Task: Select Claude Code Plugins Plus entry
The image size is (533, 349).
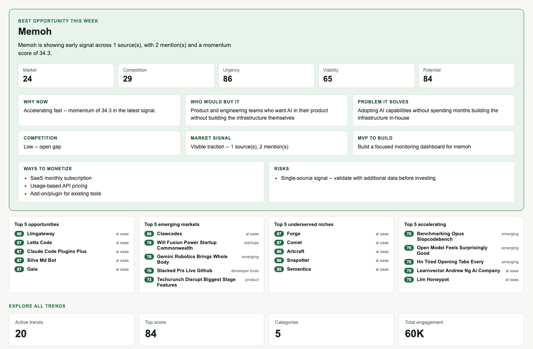Action: pyautogui.click(x=71, y=252)
